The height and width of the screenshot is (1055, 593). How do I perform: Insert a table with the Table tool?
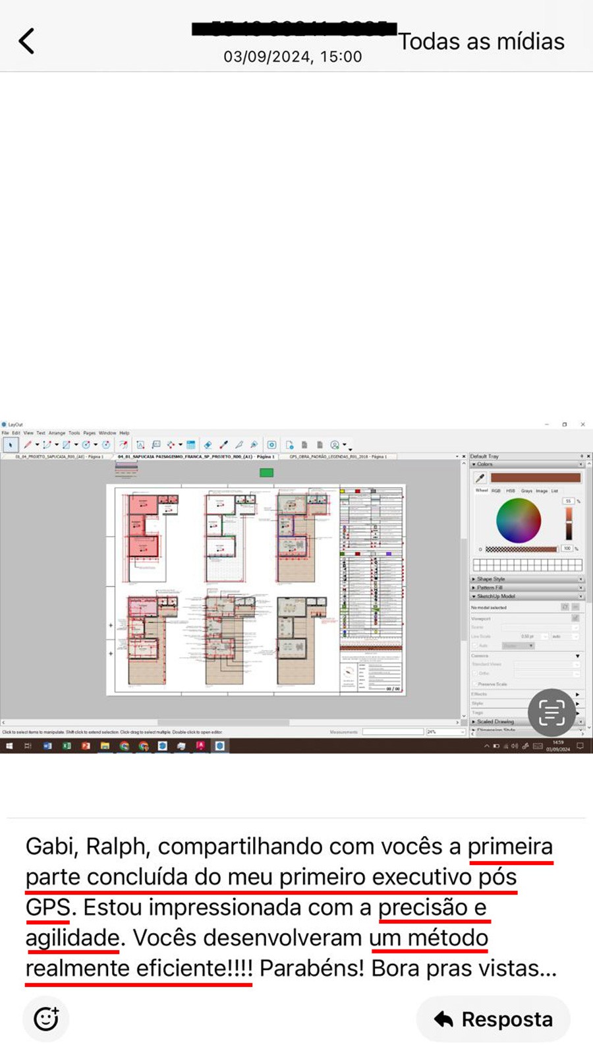coord(190,445)
